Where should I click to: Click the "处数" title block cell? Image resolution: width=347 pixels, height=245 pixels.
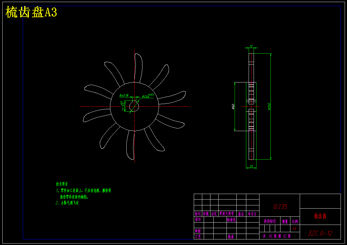[x=206, y=214]
